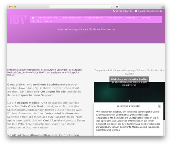Maximize the window with green button

[x=15, y=7]
